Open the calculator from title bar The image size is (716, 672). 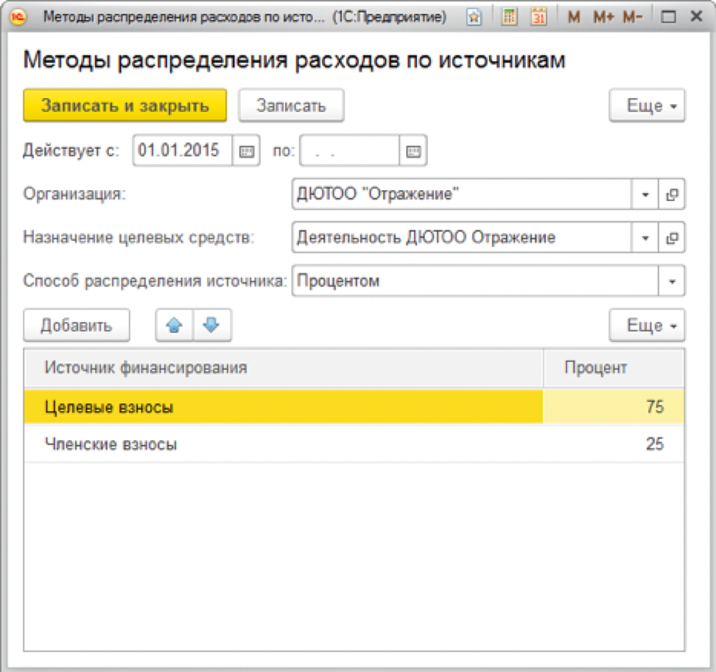(x=509, y=17)
